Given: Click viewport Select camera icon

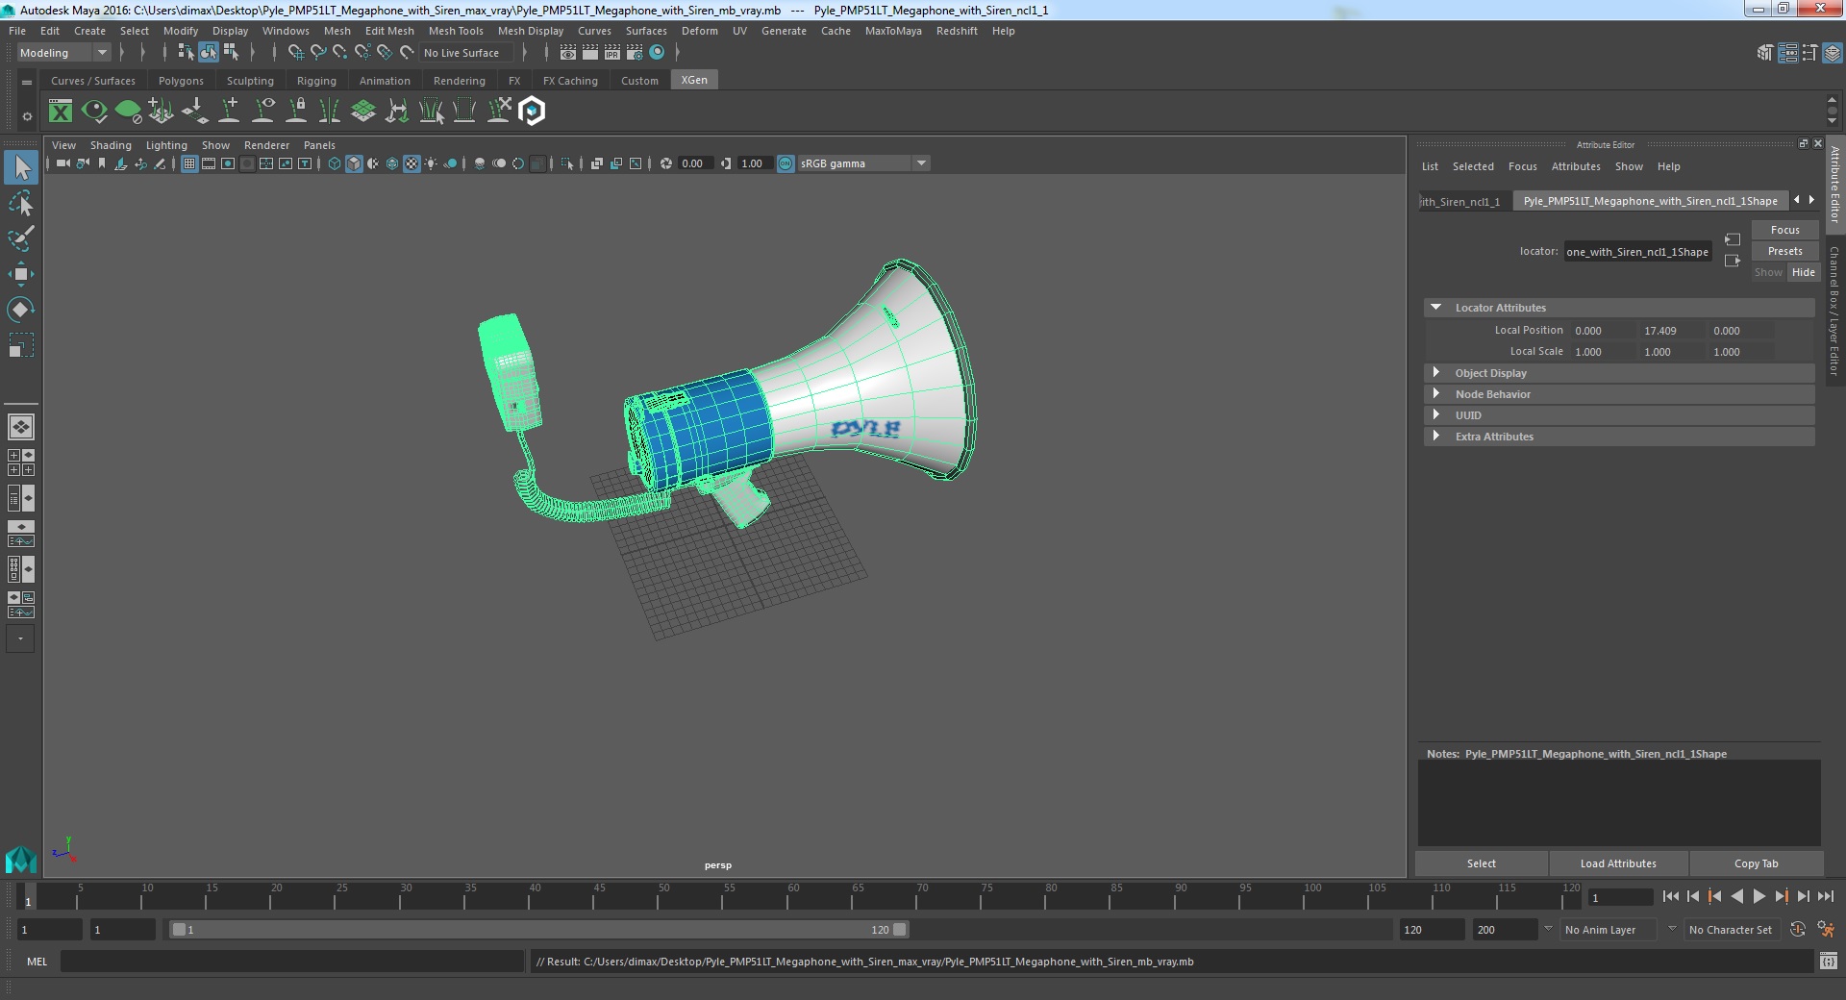Looking at the screenshot, I should [x=63, y=163].
